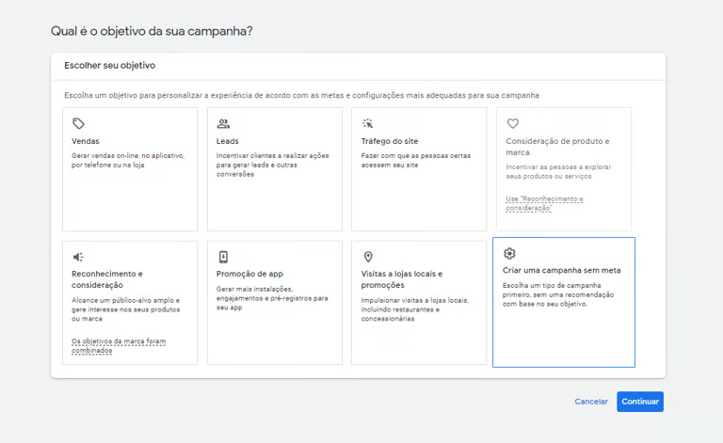
Task: Click the price tag icon for Vendas
Action: (78, 123)
